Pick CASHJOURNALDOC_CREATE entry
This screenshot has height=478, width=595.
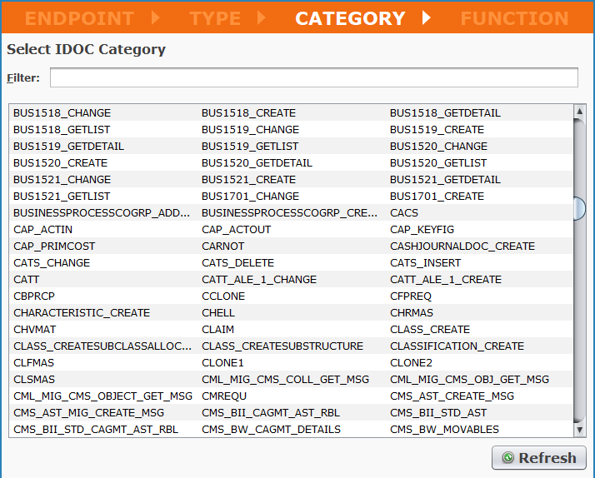pos(462,246)
